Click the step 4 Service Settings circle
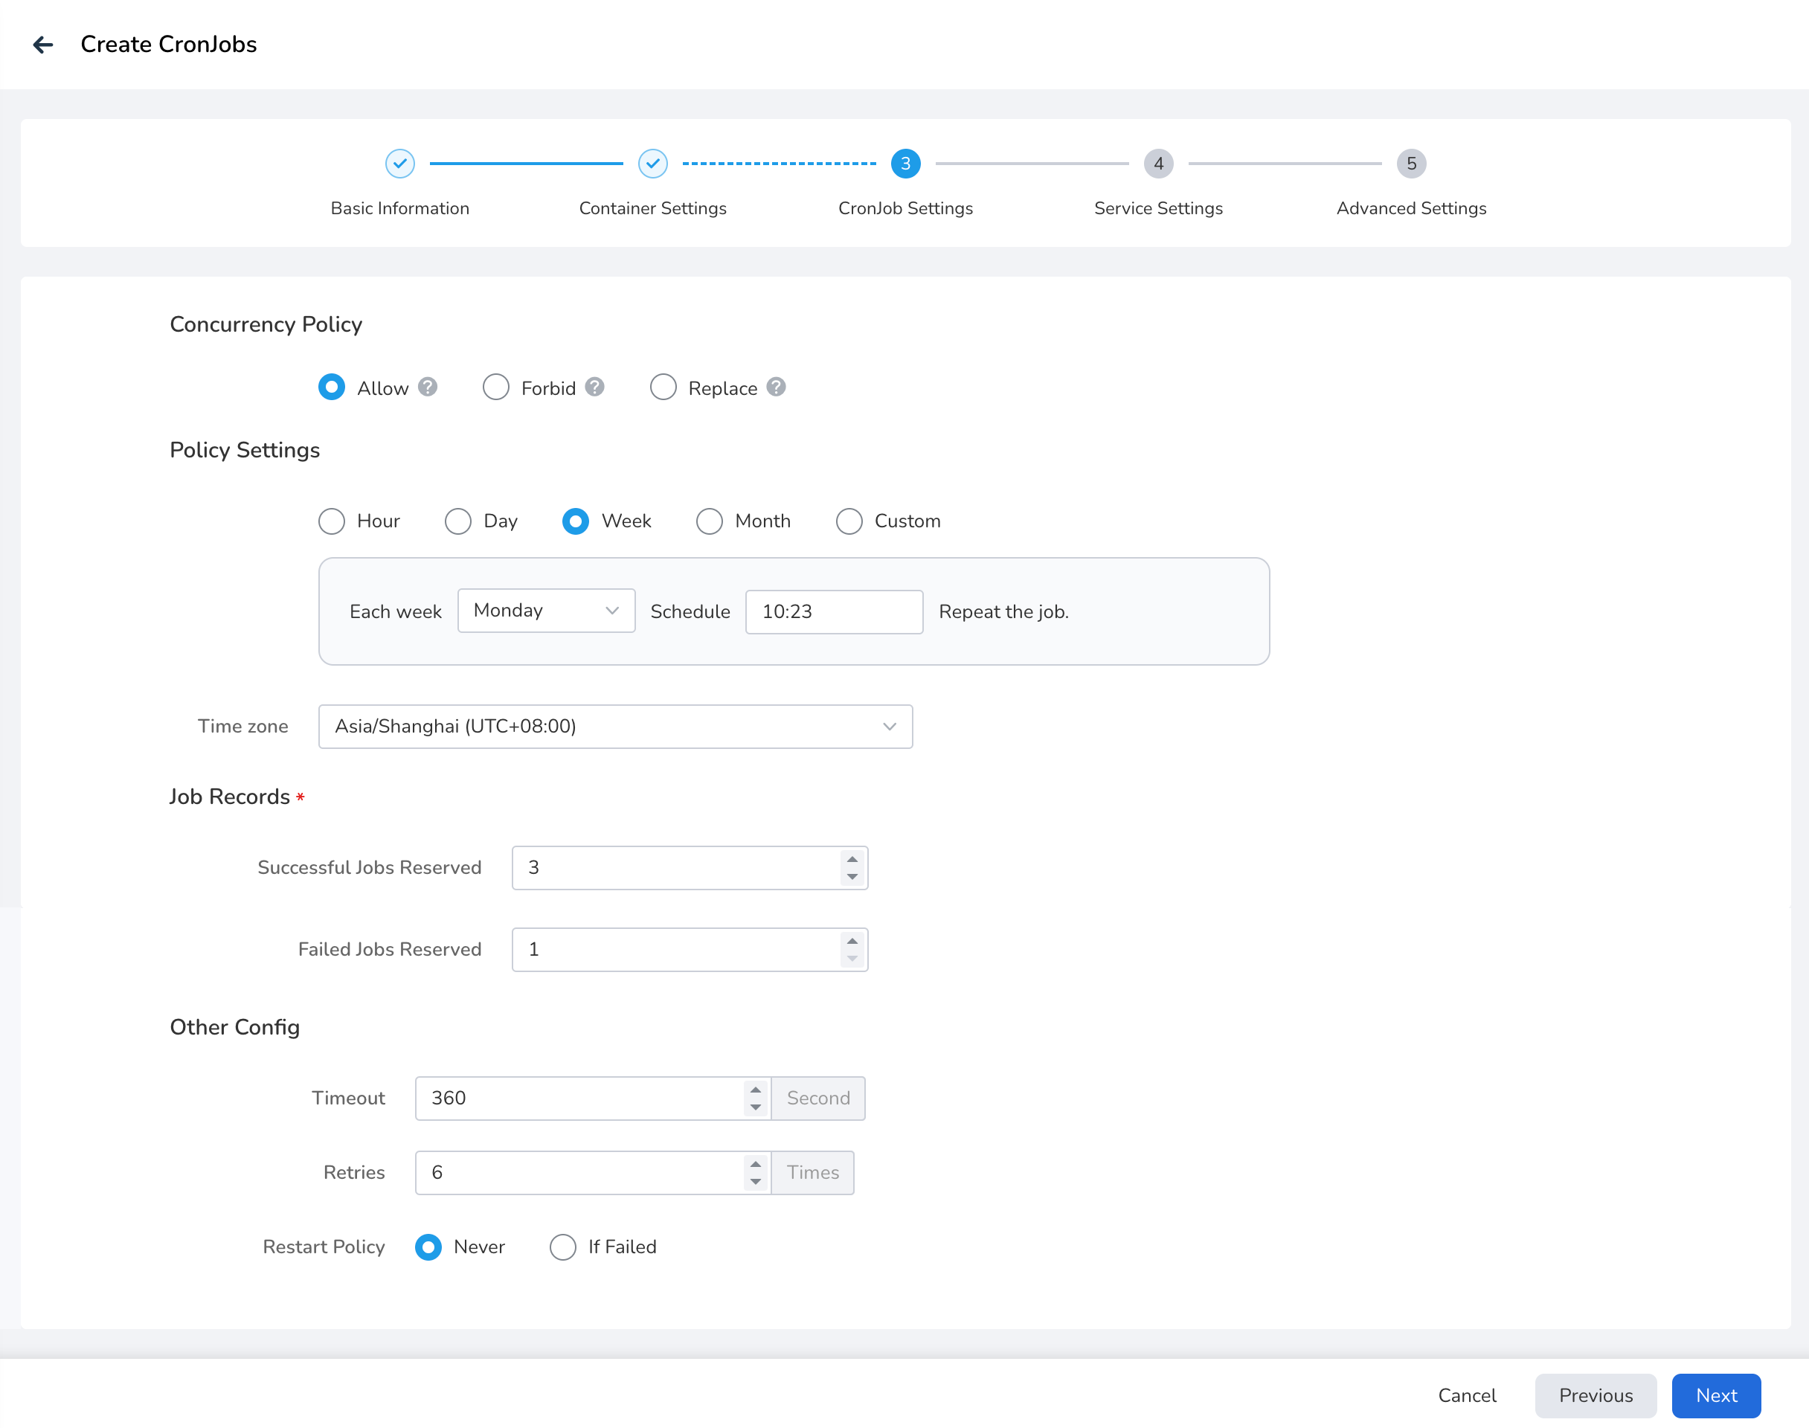The height and width of the screenshot is (1428, 1809). (1158, 164)
